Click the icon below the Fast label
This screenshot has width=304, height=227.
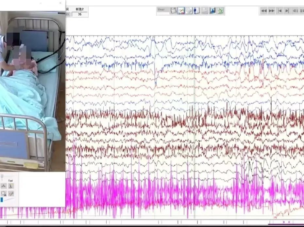pos(11,186)
